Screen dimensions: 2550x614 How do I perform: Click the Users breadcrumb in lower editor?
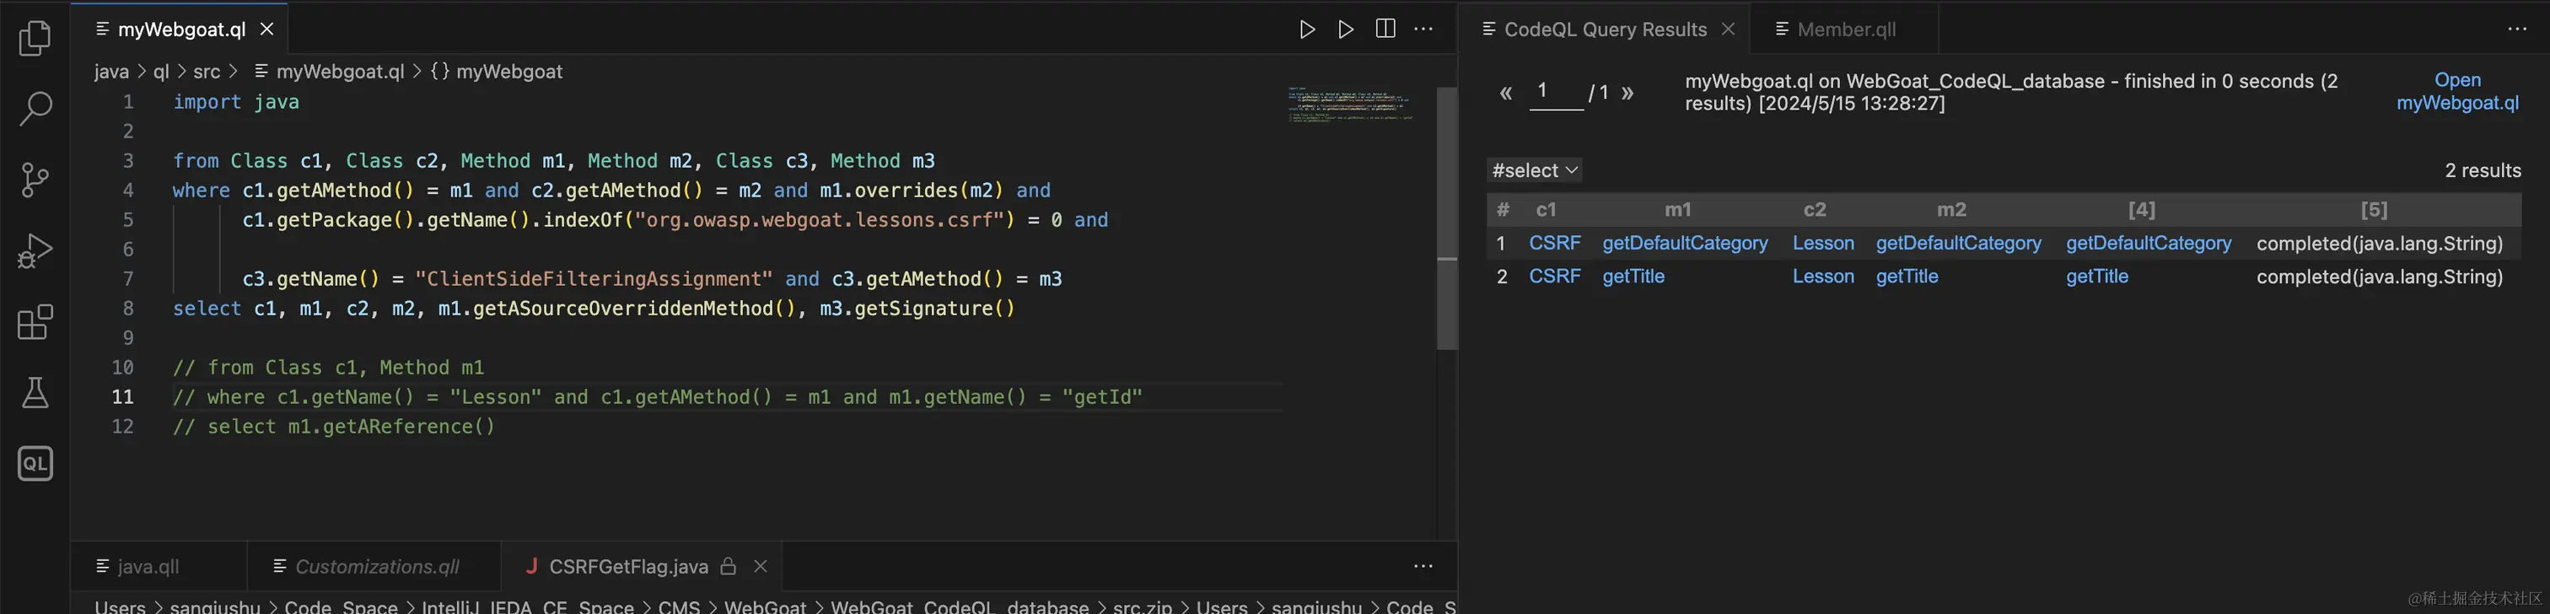(120, 606)
